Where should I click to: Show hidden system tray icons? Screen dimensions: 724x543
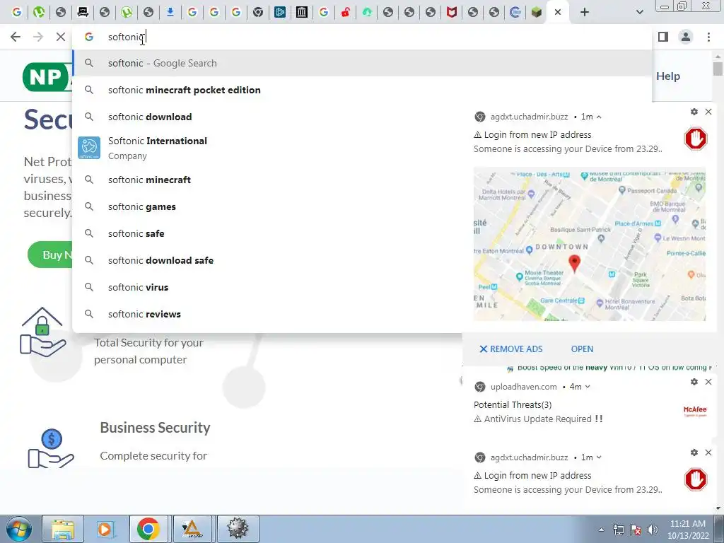[x=601, y=530]
